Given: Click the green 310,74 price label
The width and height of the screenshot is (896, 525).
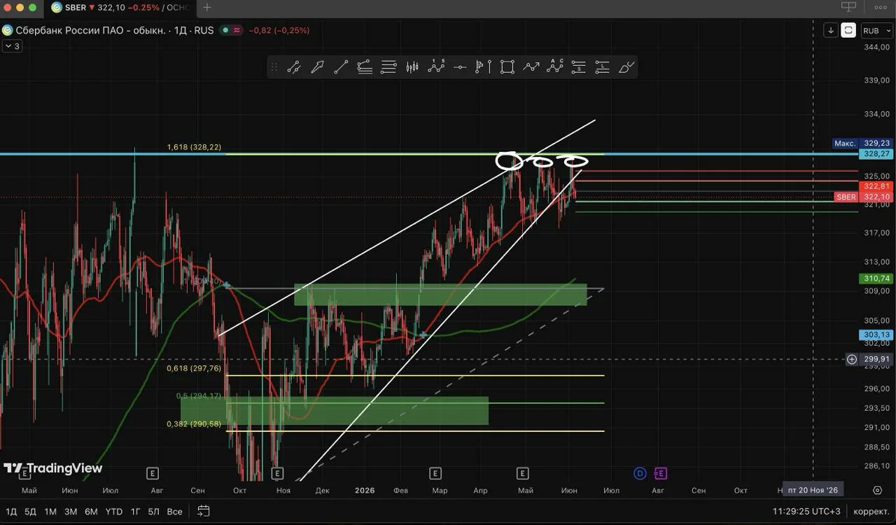Looking at the screenshot, I should tap(877, 279).
